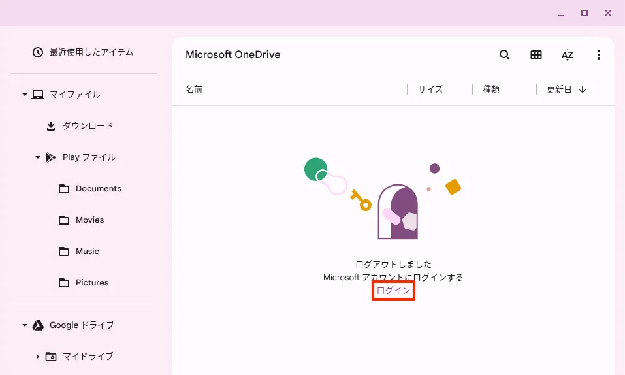Click the ログイン link
The width and height of the screenshot is (625, 375).
point(393,291)
